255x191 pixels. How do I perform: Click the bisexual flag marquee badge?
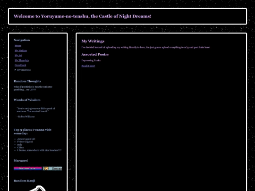click(28, 168)
